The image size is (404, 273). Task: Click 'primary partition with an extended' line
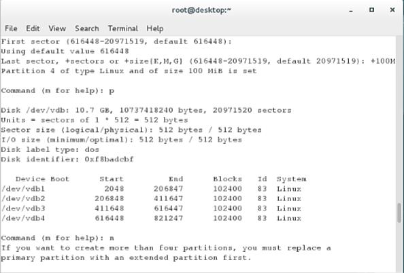click(x=126, y=258)
